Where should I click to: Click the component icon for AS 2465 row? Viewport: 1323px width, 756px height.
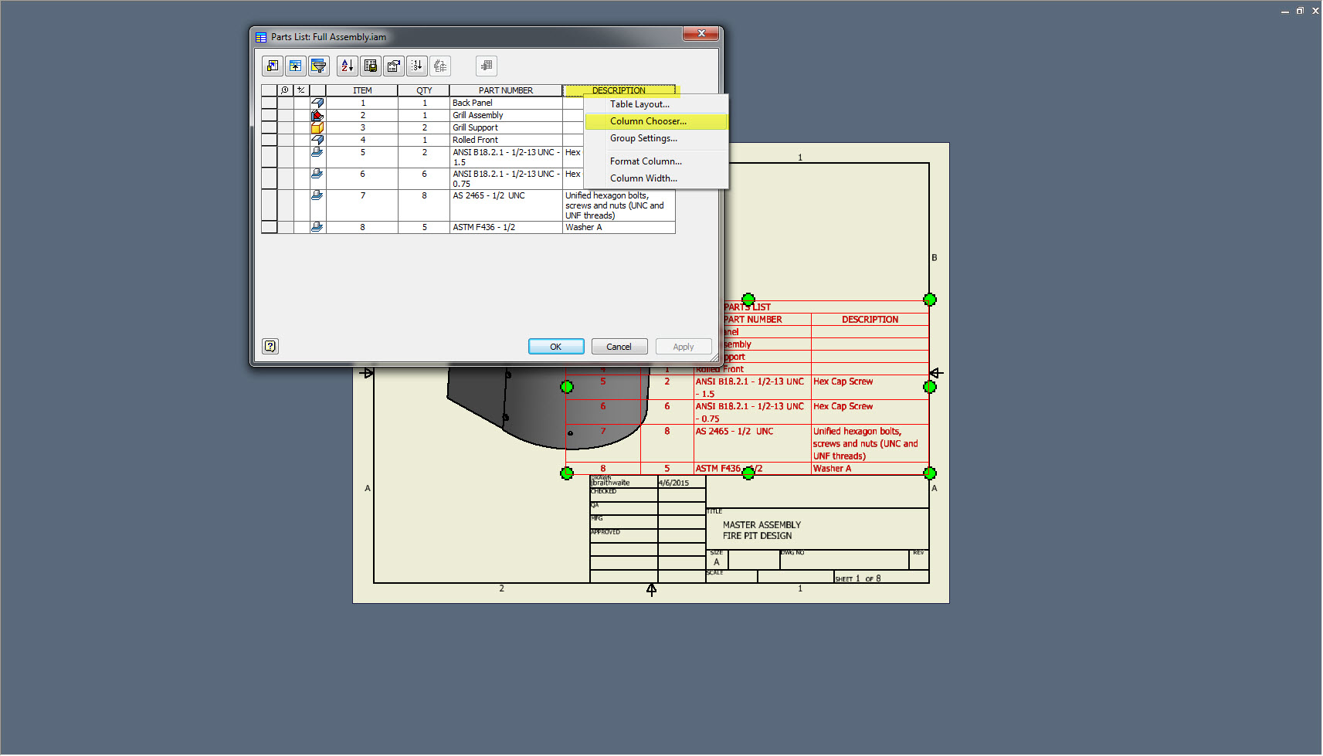point(317,195)
